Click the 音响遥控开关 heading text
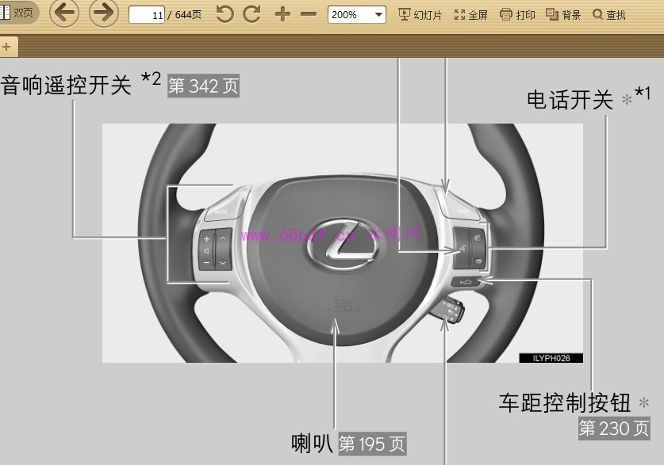This screenshot has height=465, width=664. [x=66, y=85]
